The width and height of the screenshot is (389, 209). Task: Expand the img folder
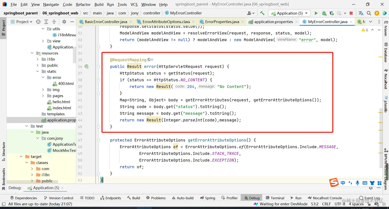(x=43, y=90)
